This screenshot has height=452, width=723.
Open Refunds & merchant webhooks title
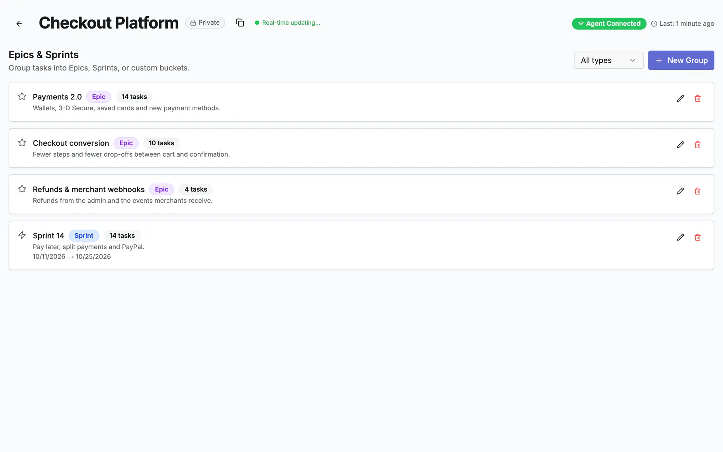pos(89,189)
